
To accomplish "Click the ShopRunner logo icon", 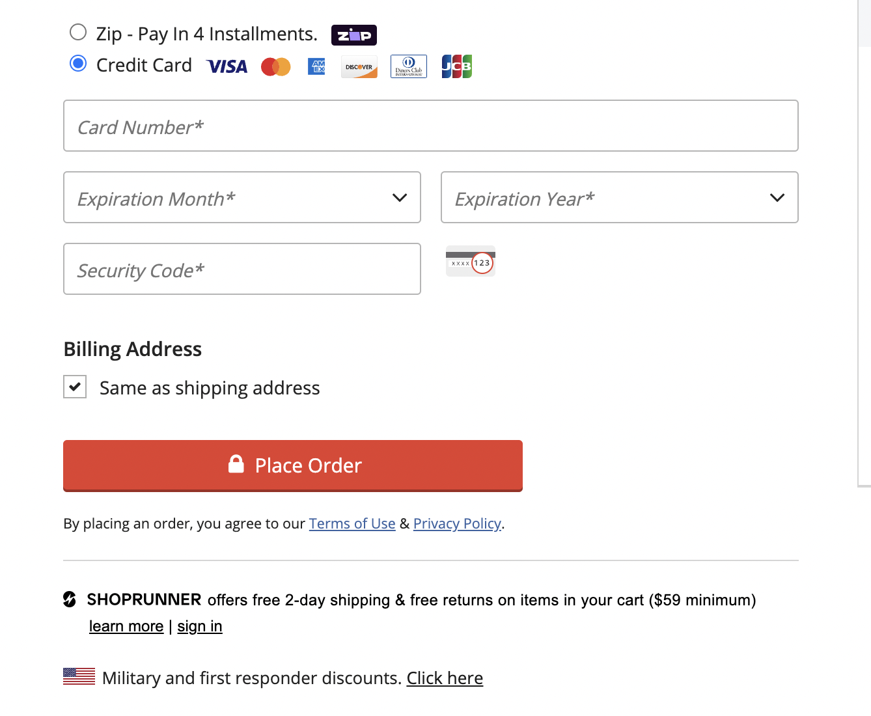I will (70, 599).
